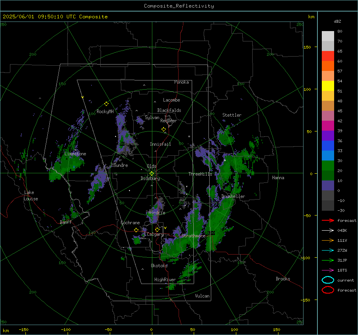Click the RockyMH label
This screenshot has width=358, height=335.
point(105,112)
